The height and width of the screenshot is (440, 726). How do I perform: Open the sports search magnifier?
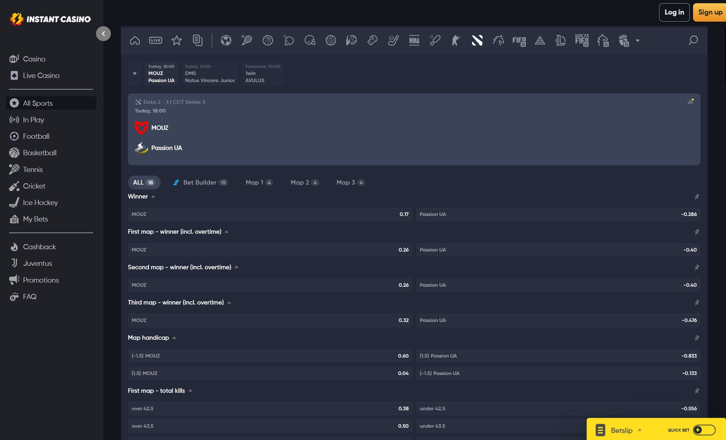point(693,40)
